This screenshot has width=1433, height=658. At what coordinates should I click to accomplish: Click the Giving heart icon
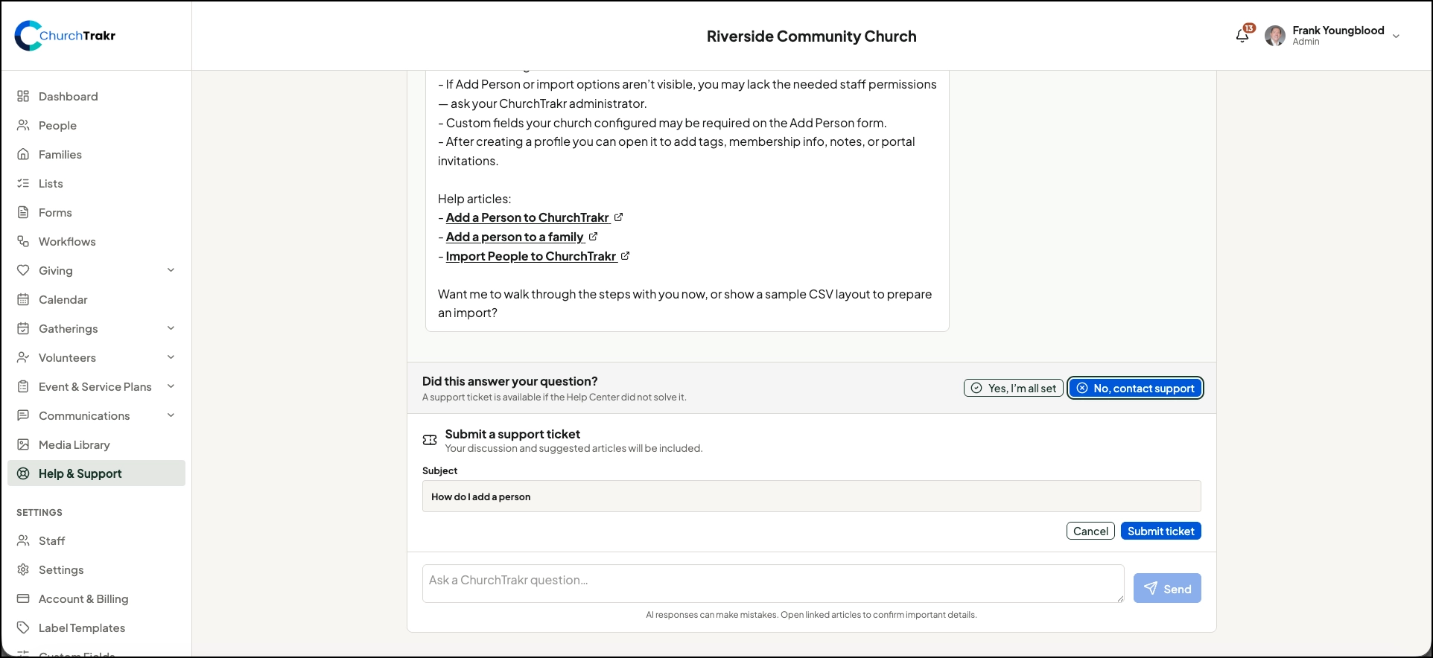click(23, 270)
